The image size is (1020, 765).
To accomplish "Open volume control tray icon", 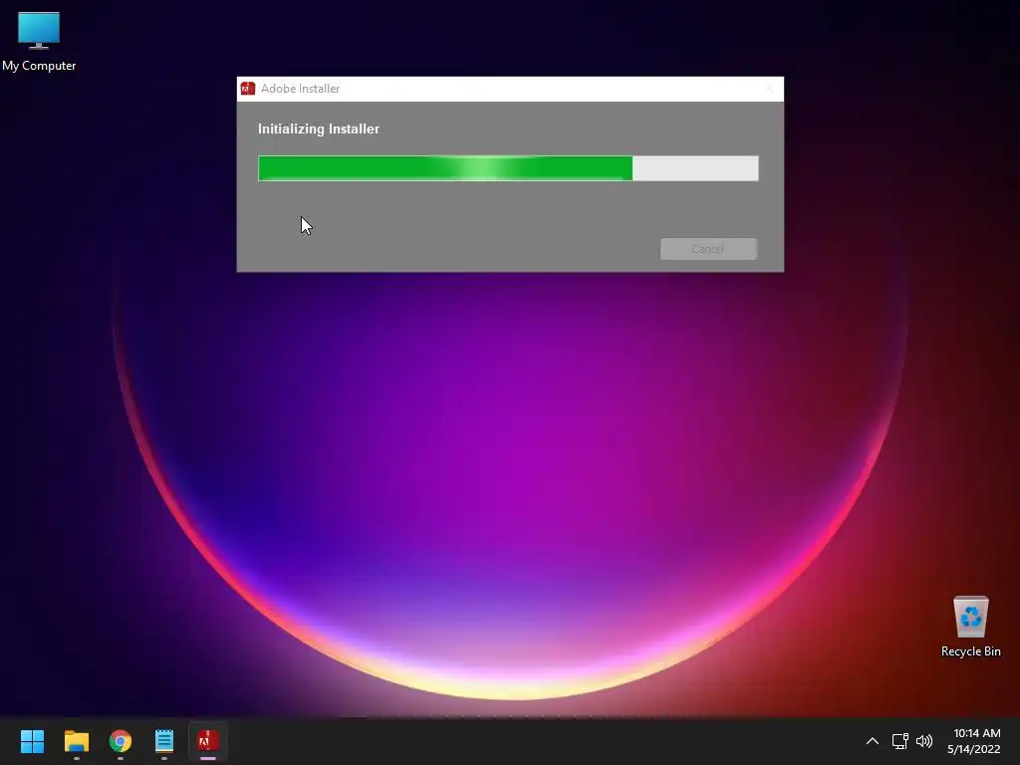I will coord(923,741).
